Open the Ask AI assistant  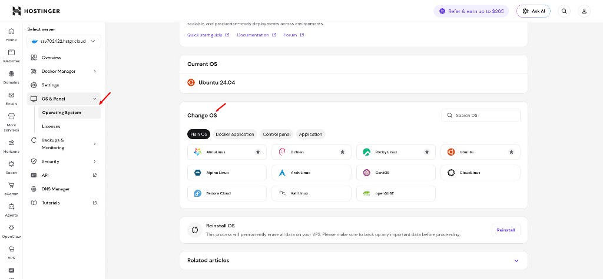coord(534,11)
